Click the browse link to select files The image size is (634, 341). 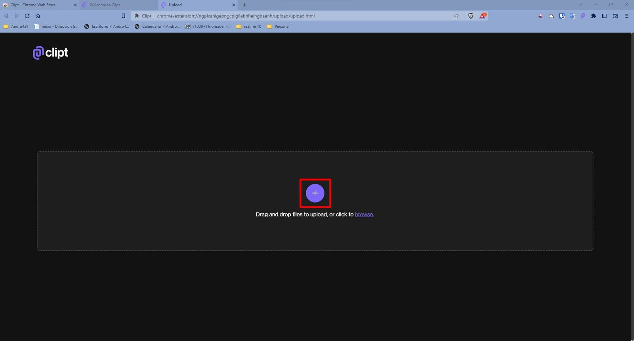click(364, 215)
